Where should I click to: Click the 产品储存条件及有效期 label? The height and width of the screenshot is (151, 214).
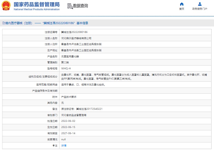[x=45, y=91]
